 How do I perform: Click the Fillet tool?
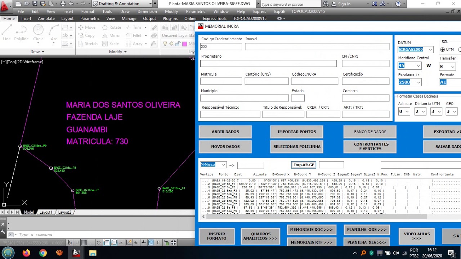(134, 36)
